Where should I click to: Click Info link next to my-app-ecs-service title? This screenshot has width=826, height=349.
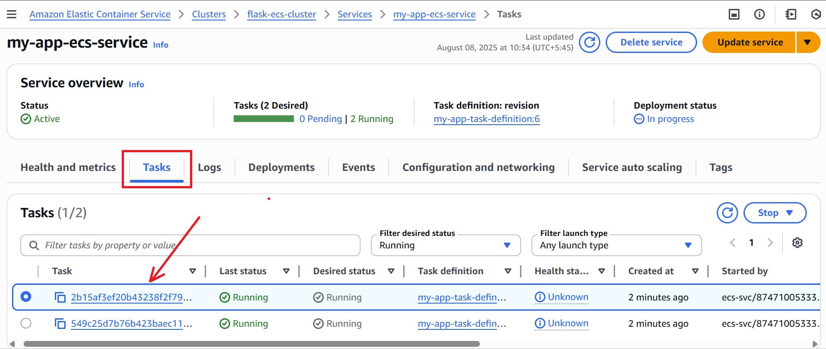161,45
